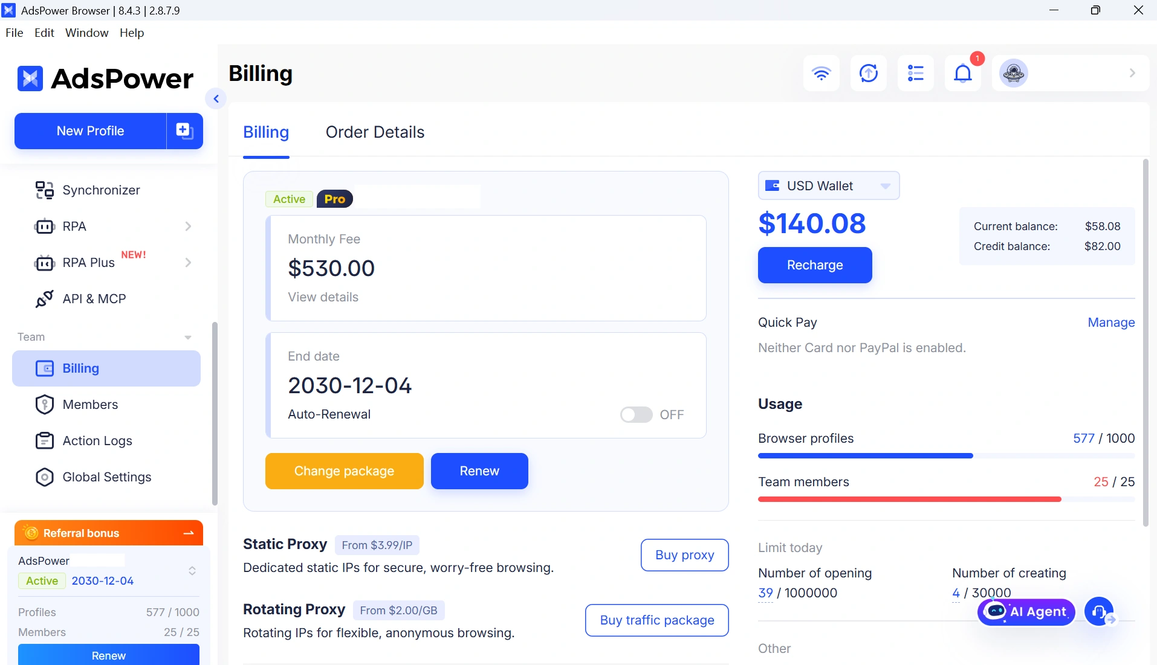The image size is (1157, 665).
Task: Click the Active status badge on plan card
Action: (289, 199)
